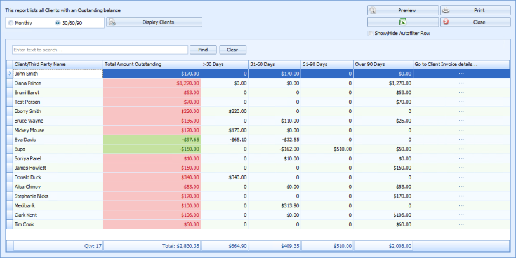Select the Diana Prince name cell
This screenshot has height=258, width=516.
pyautogui.click(x=58, y=83)
